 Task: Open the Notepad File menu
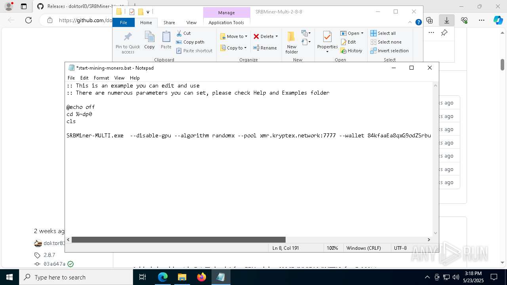(71, 78)
